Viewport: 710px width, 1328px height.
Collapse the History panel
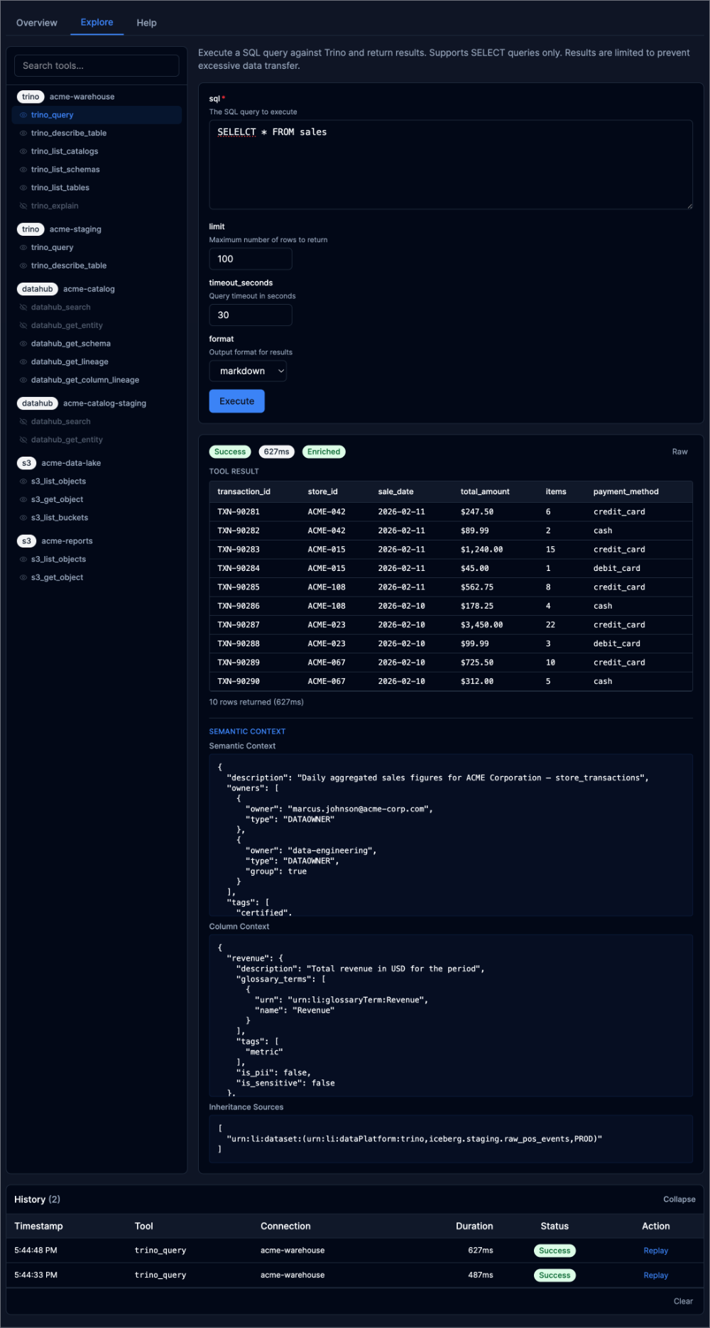pyautogui.click(x=679, y=1199)
